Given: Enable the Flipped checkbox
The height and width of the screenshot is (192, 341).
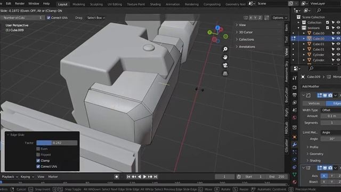Looking at the screenshot, I should tap(38, 155).
